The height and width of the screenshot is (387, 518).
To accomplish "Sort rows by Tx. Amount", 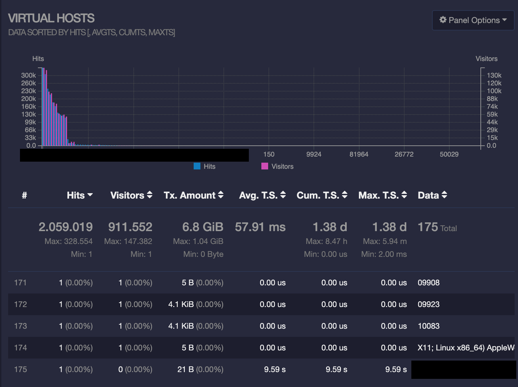I will [221, 195].
